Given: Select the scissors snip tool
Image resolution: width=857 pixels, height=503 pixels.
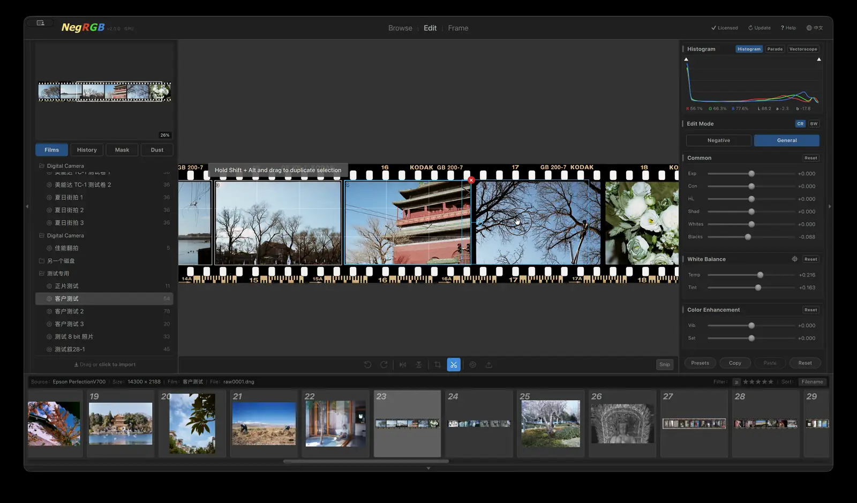Looking at the screenshot, I should point(454,365).
